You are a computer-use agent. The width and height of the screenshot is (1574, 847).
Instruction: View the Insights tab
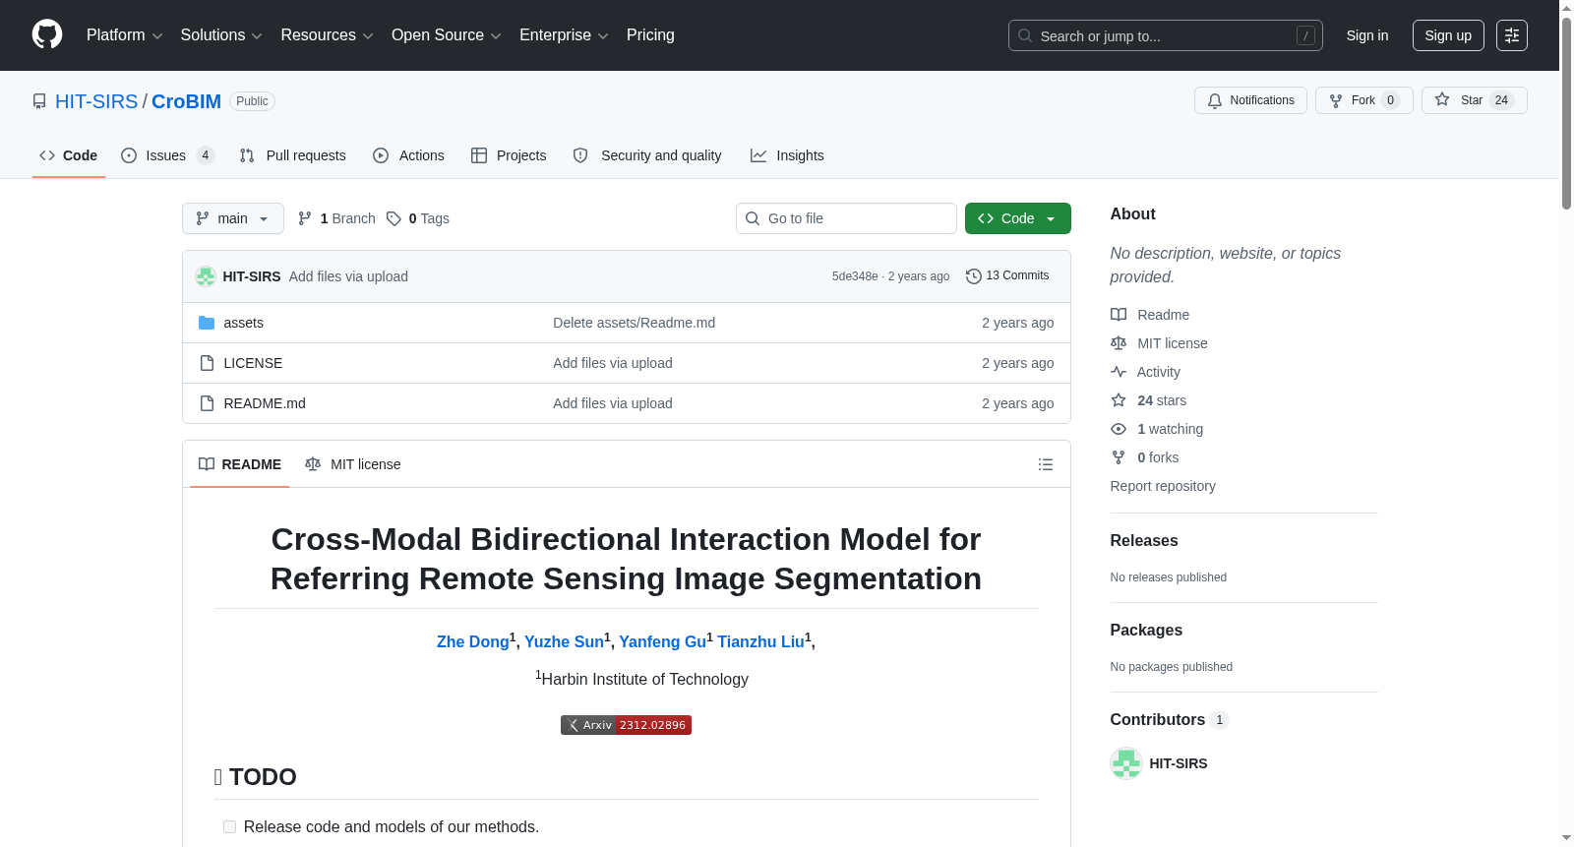pos(787,155)
